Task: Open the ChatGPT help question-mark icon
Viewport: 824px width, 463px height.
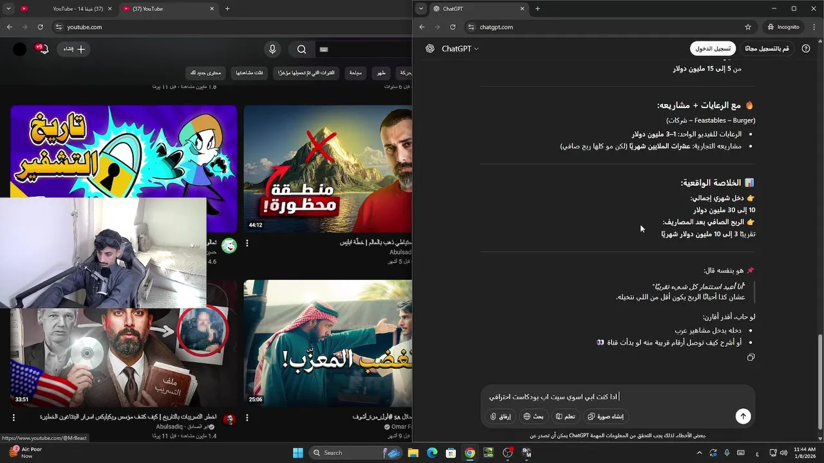Action: point(806,49)
